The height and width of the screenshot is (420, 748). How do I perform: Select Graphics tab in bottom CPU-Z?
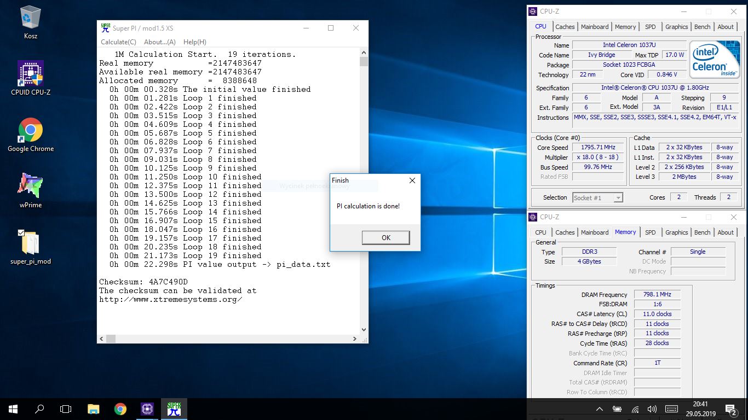coord(676,232)
